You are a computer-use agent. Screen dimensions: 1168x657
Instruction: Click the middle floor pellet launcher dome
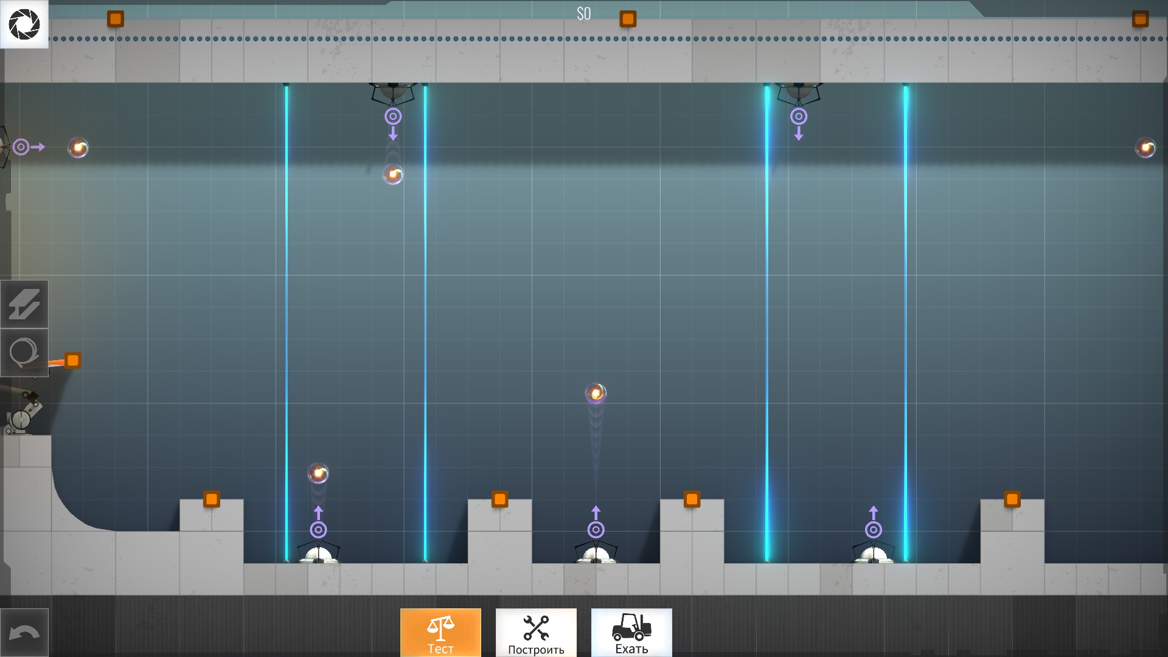point(596,554)
